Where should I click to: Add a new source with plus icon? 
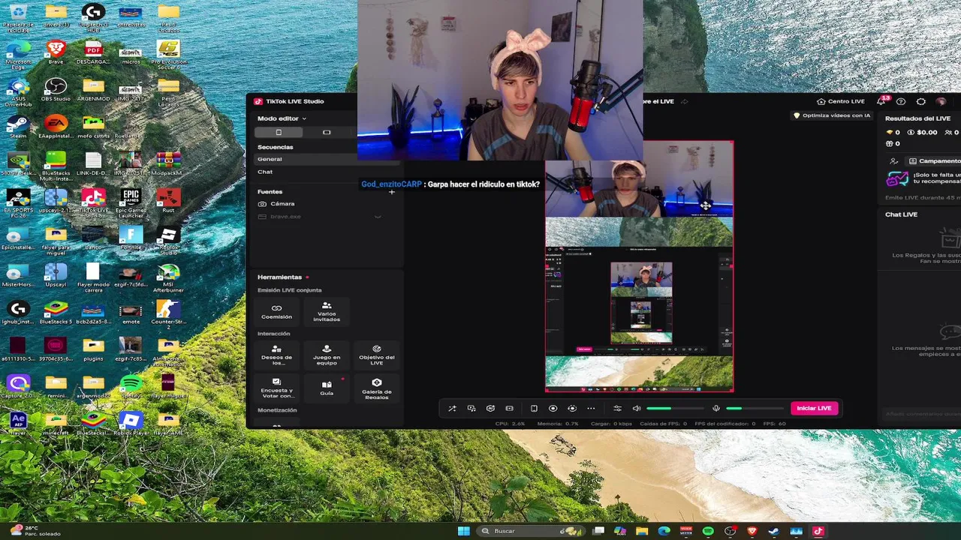click(x=391, y=192)
